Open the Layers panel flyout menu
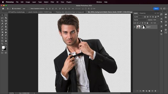Screen dimensions: 168x94 click(158, 13)
